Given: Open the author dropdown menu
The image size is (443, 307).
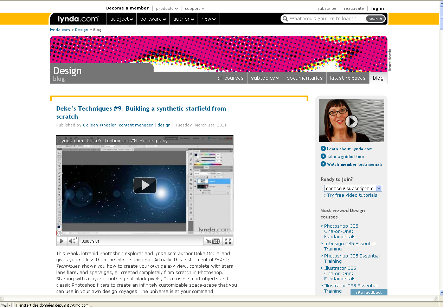Looking at the screenshot, I should click(x=184, y=19).
